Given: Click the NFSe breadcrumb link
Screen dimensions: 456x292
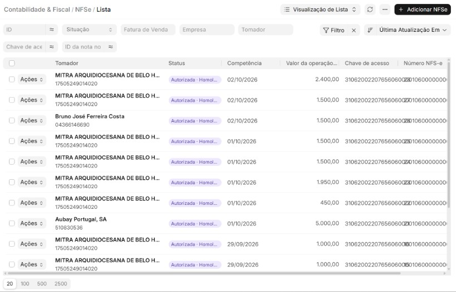Looking at the screenshot, I should pyautogui.click(x=83, y=9).
